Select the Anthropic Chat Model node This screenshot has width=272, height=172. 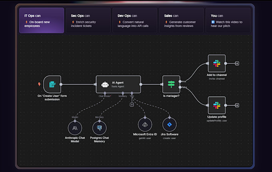[75, 128]
